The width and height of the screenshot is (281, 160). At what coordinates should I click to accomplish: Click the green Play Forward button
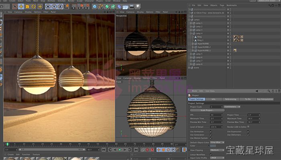click(120, 150)
